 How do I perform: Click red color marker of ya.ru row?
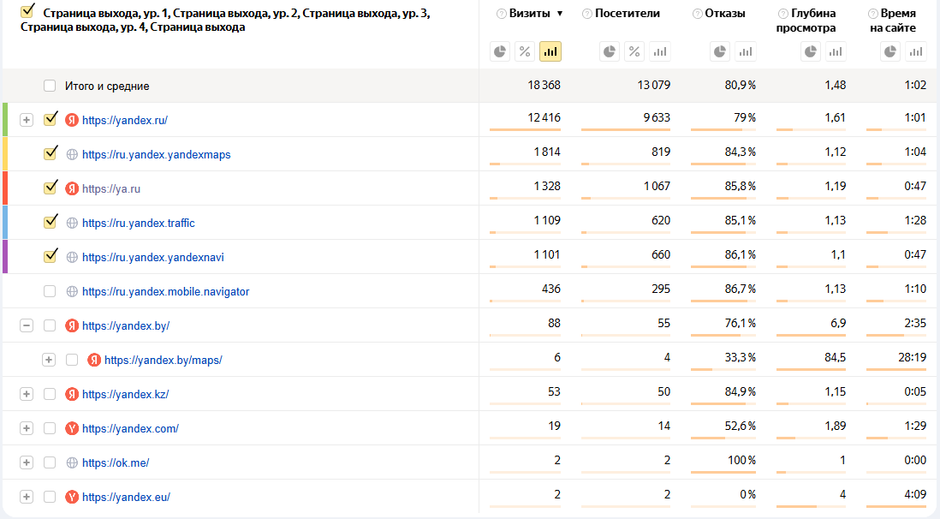(5, 188)
